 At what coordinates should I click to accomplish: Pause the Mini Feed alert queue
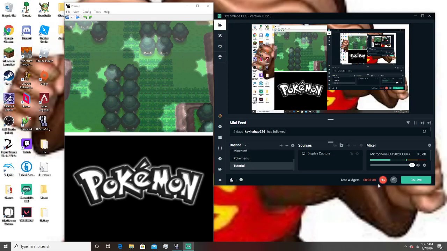coord(415,123)
